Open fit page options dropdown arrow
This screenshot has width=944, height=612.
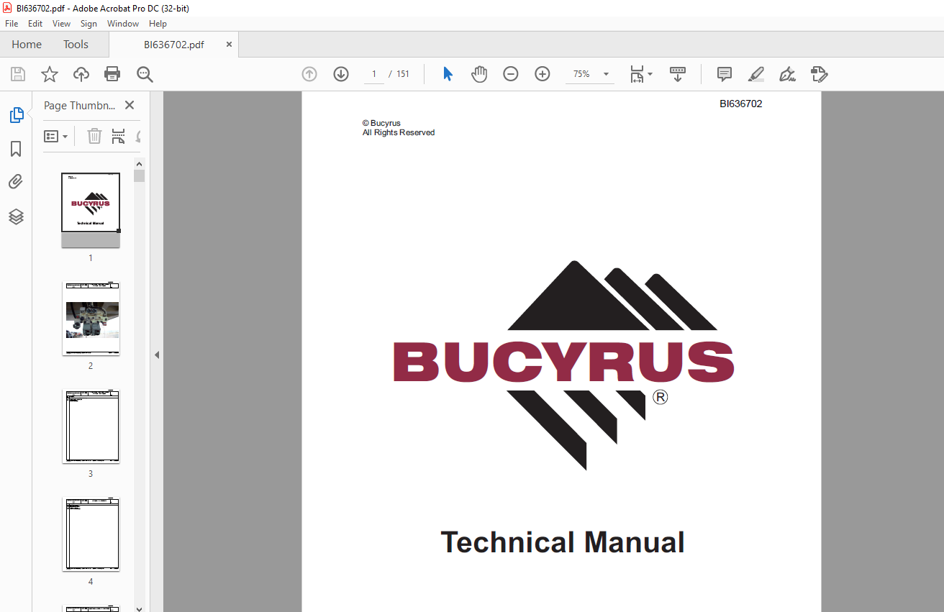pos(650,74)
